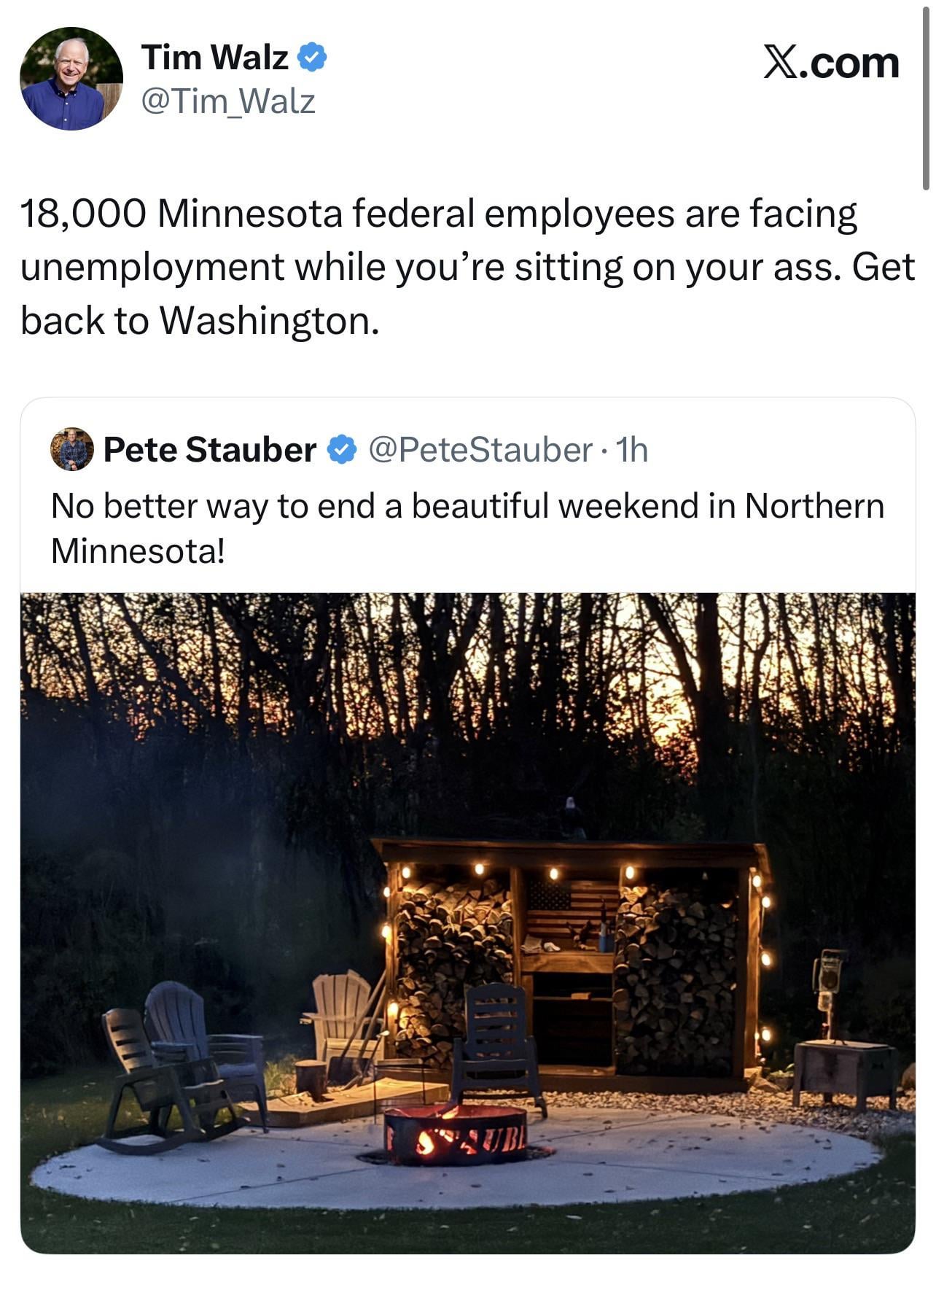Click the glowing fire pit in the photo
936x1298 pixels.
[x=455, y=1134]
